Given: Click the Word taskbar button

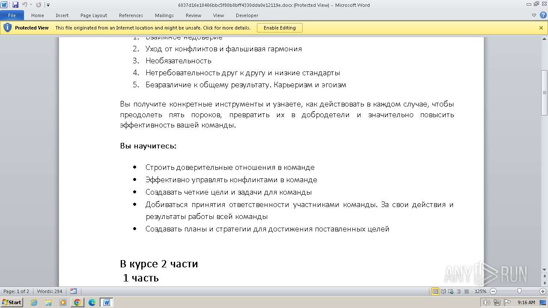Looking at the screenshot, I should (107, 302).
